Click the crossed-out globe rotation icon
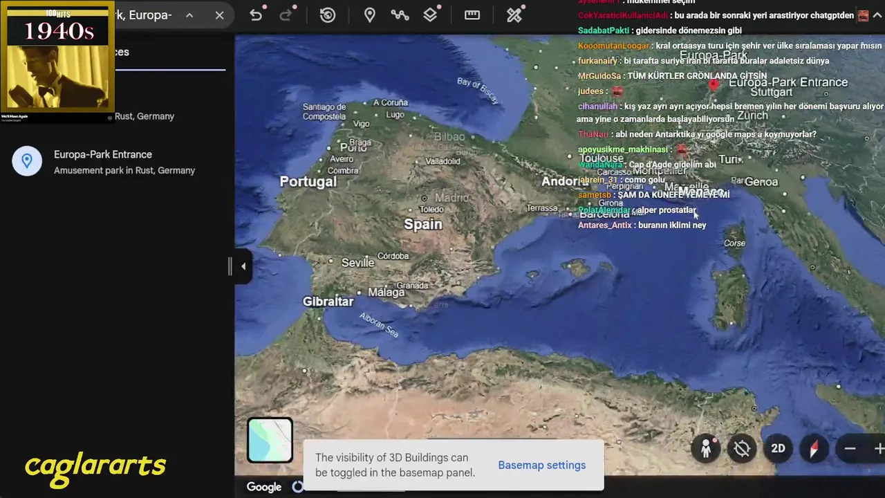This screenshot has height=498, width=885. tap(742, 449)
